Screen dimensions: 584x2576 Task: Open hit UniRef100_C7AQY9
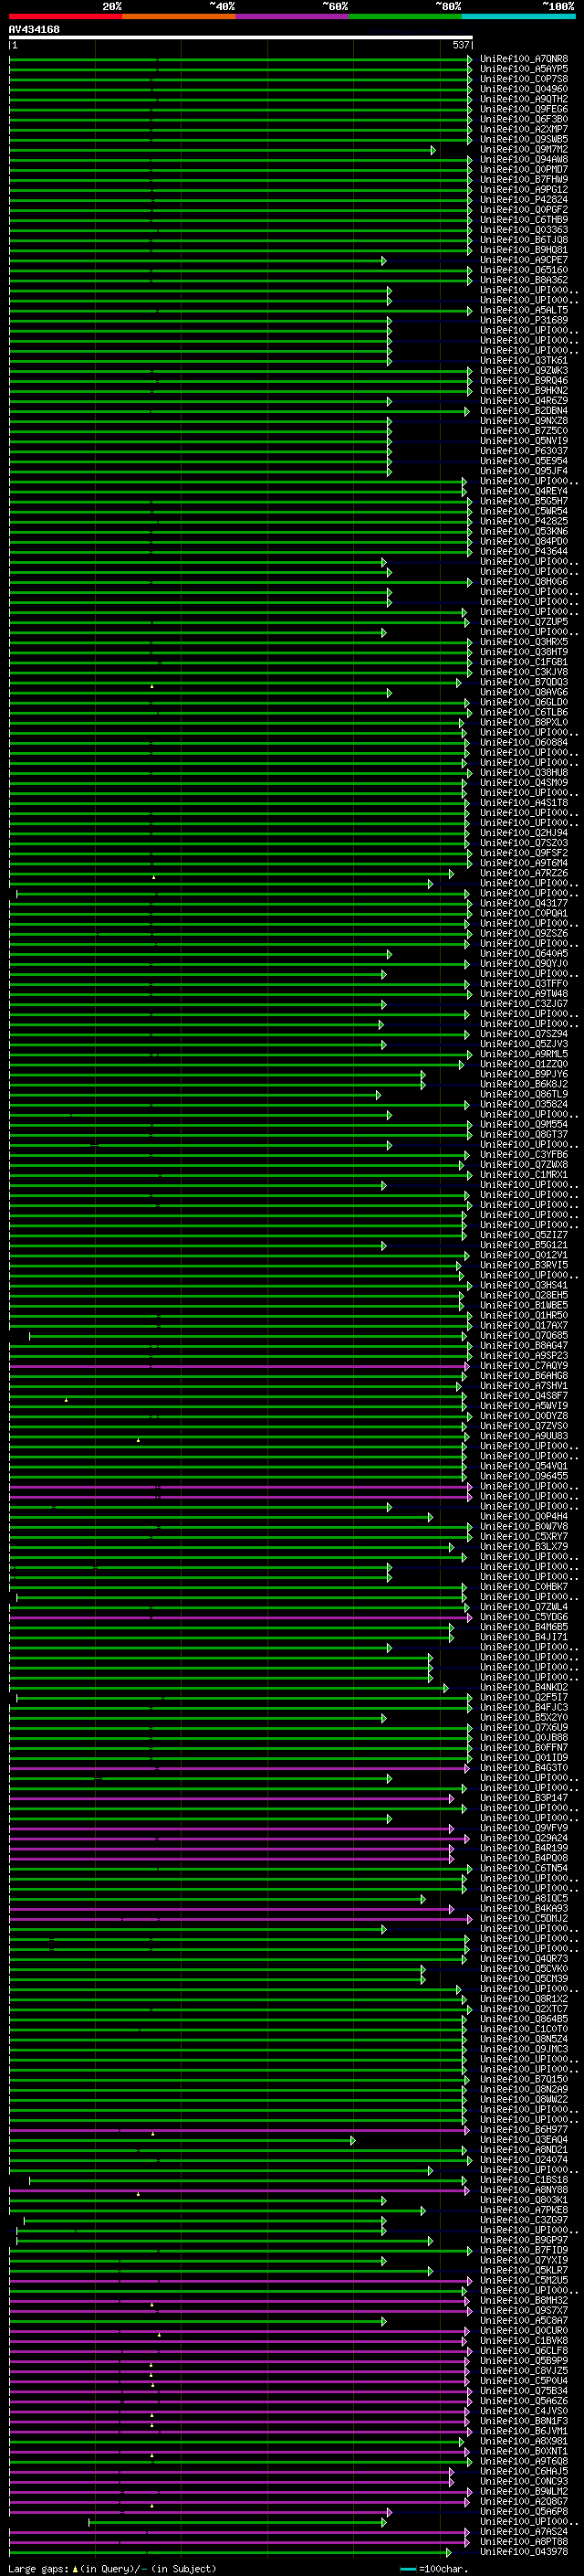pos(524,1365)
